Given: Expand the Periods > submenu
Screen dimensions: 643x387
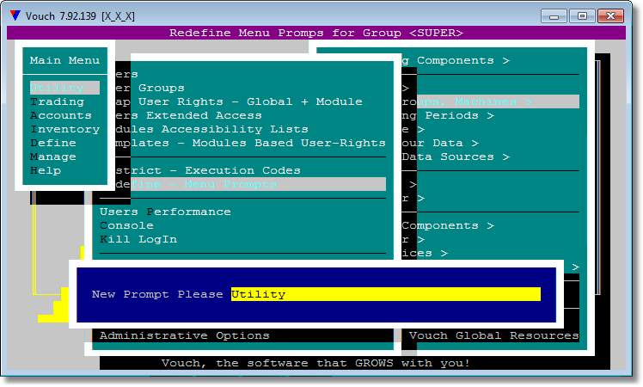Looking at the screenshot, I should tap(448, 115).
